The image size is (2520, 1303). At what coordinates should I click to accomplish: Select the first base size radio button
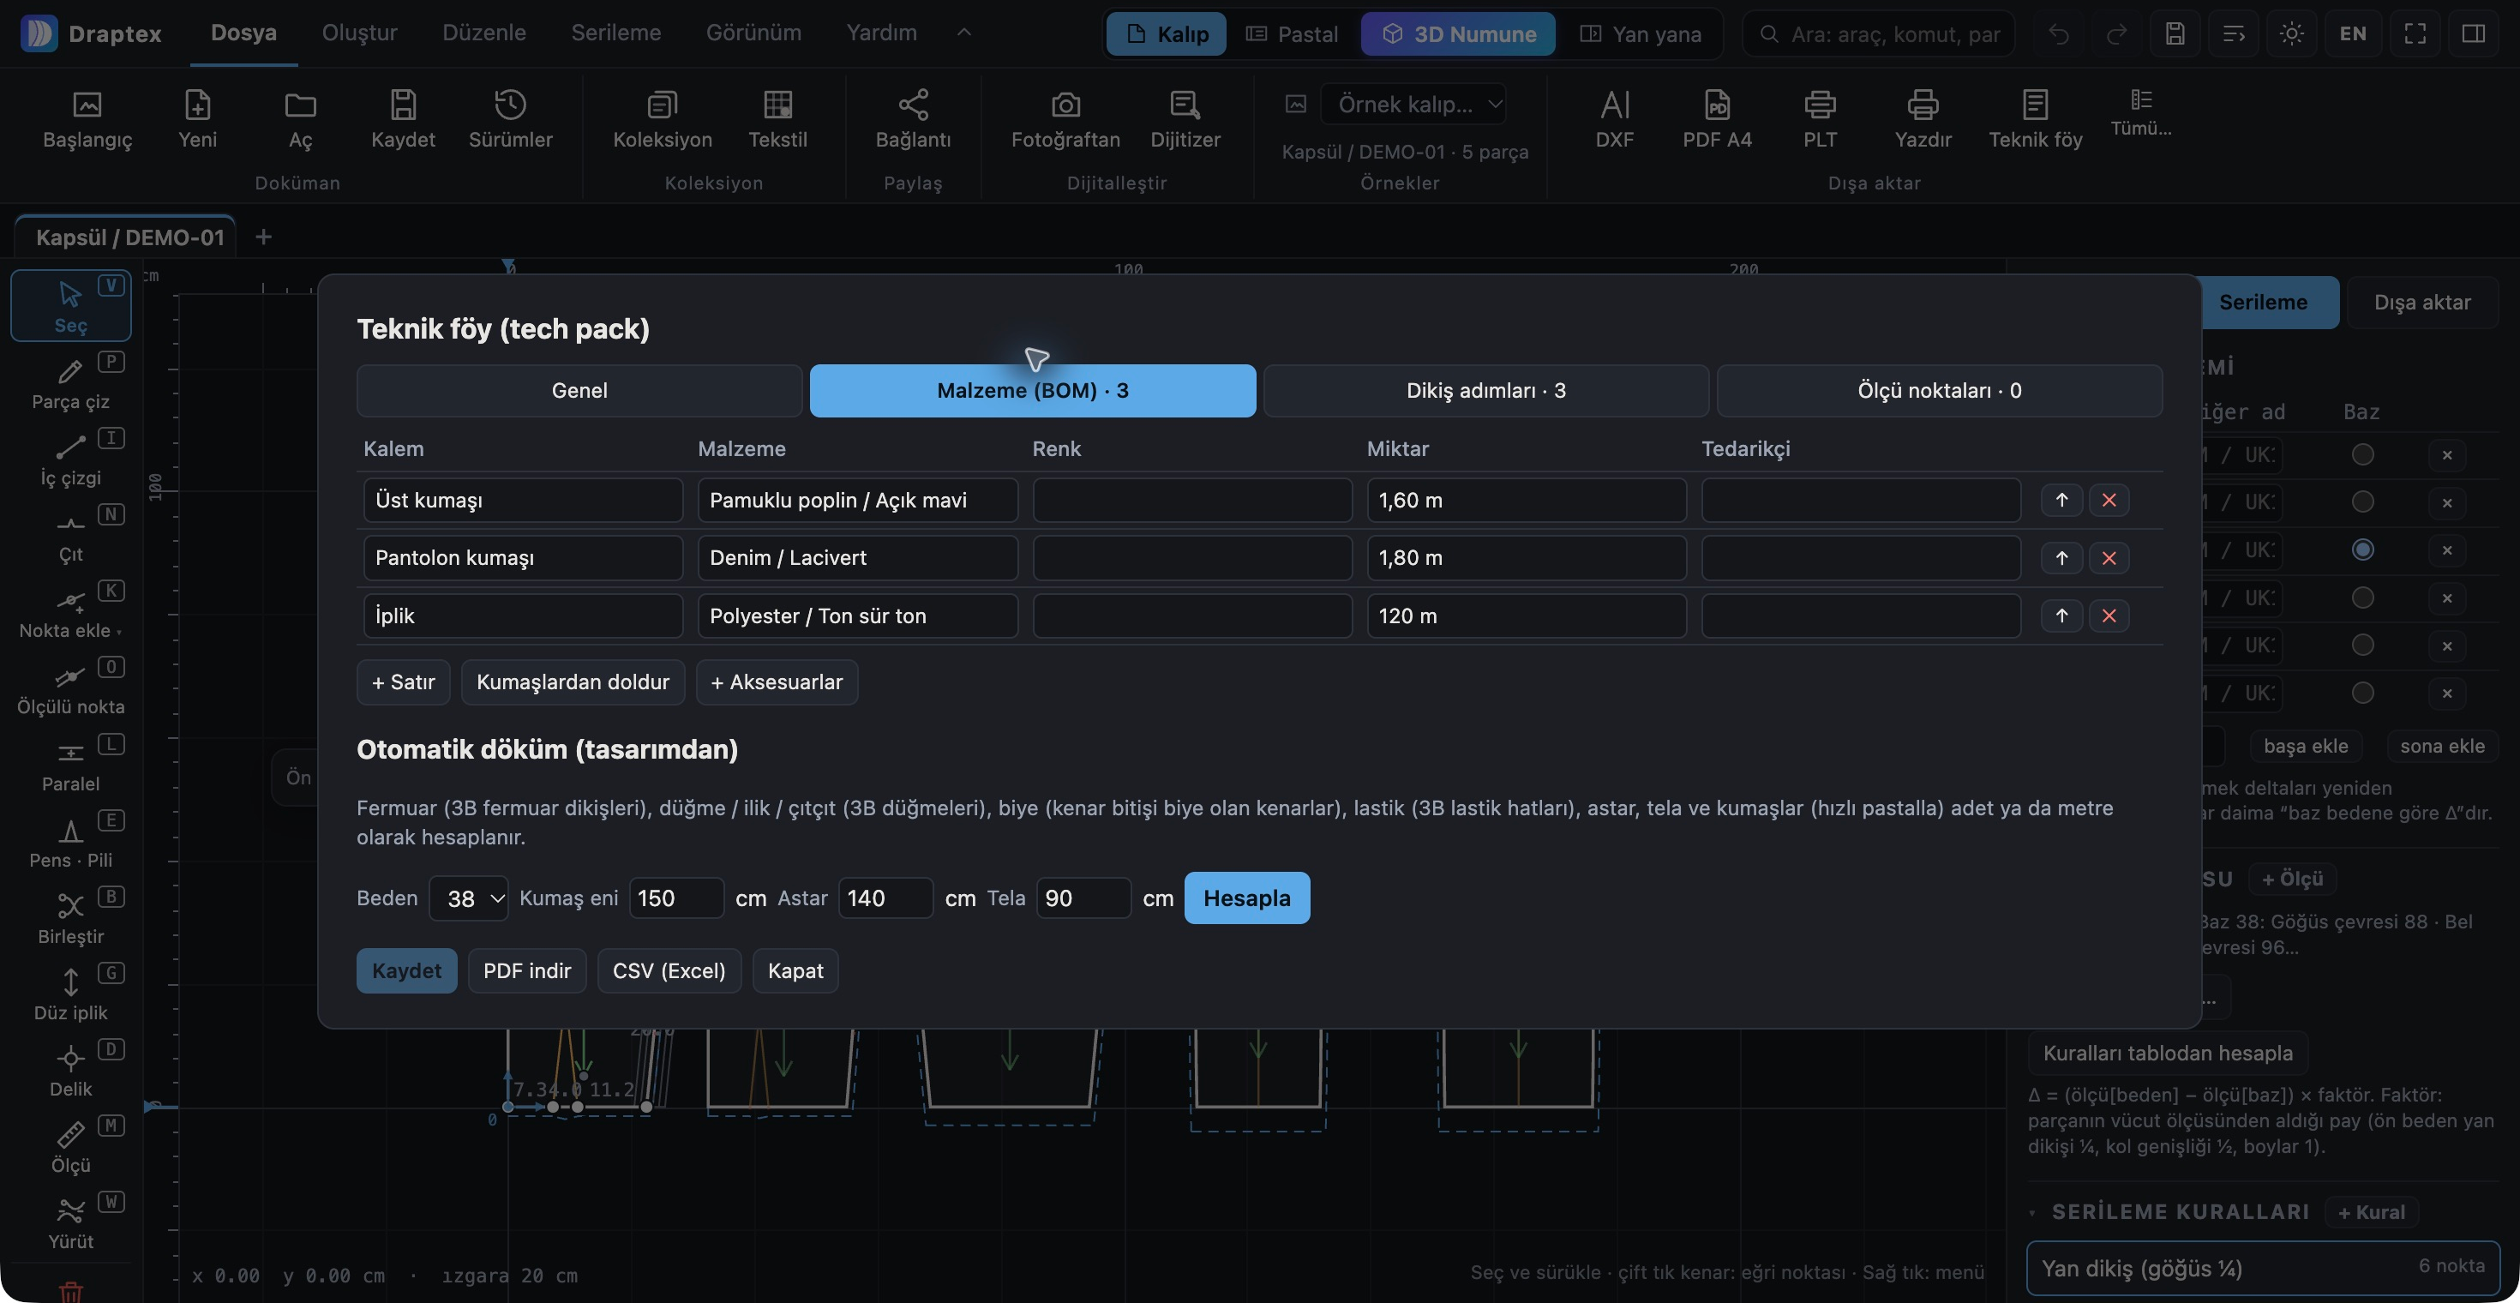tap(2362, 455)
